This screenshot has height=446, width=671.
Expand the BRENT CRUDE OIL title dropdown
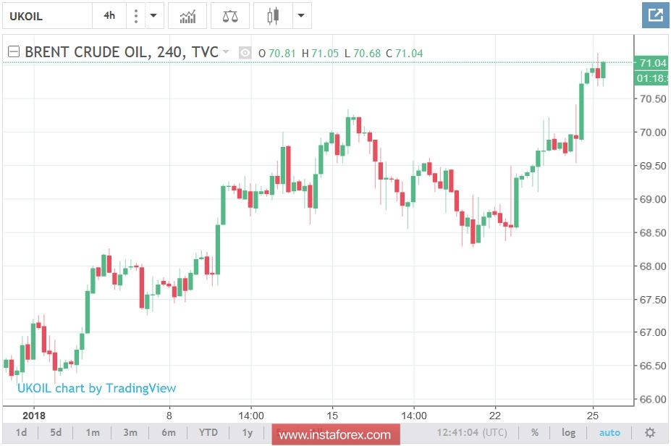coord(224,52)
